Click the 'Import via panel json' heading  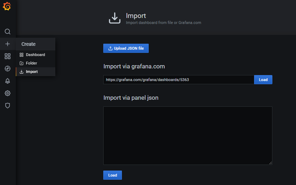[x=131, y=98]
